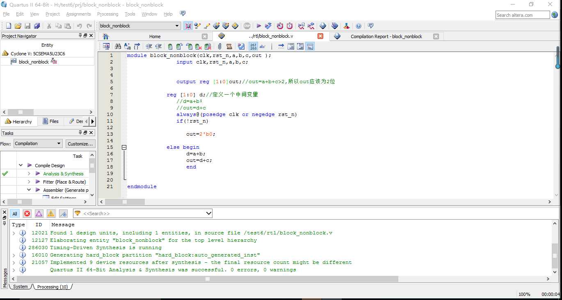Toggle bookmark with green flag icon
Viewport: 562px width, 300px height.
click(x=170, y=46)
